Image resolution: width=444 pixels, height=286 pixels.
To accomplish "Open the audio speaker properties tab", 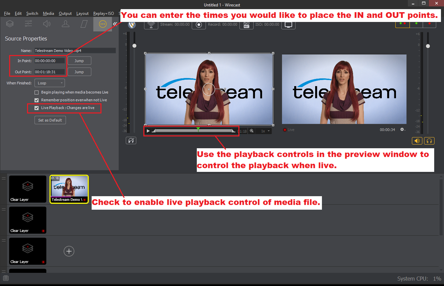I will point(47,24).
